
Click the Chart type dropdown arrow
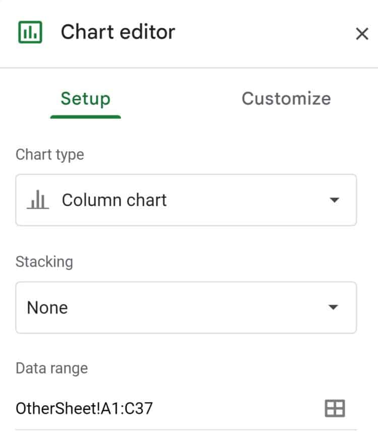(334, 200)
